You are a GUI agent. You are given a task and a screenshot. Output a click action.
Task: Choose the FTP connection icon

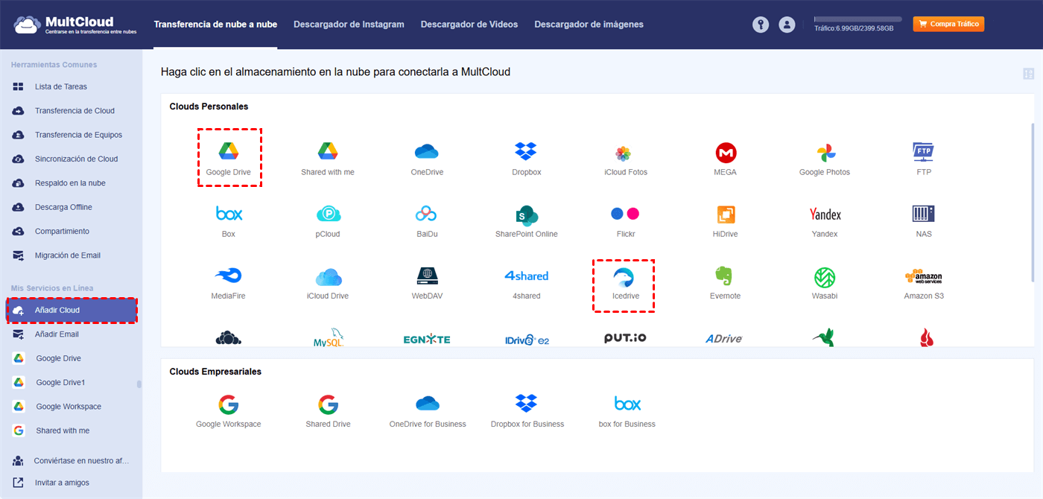click(x=924, y=152)
